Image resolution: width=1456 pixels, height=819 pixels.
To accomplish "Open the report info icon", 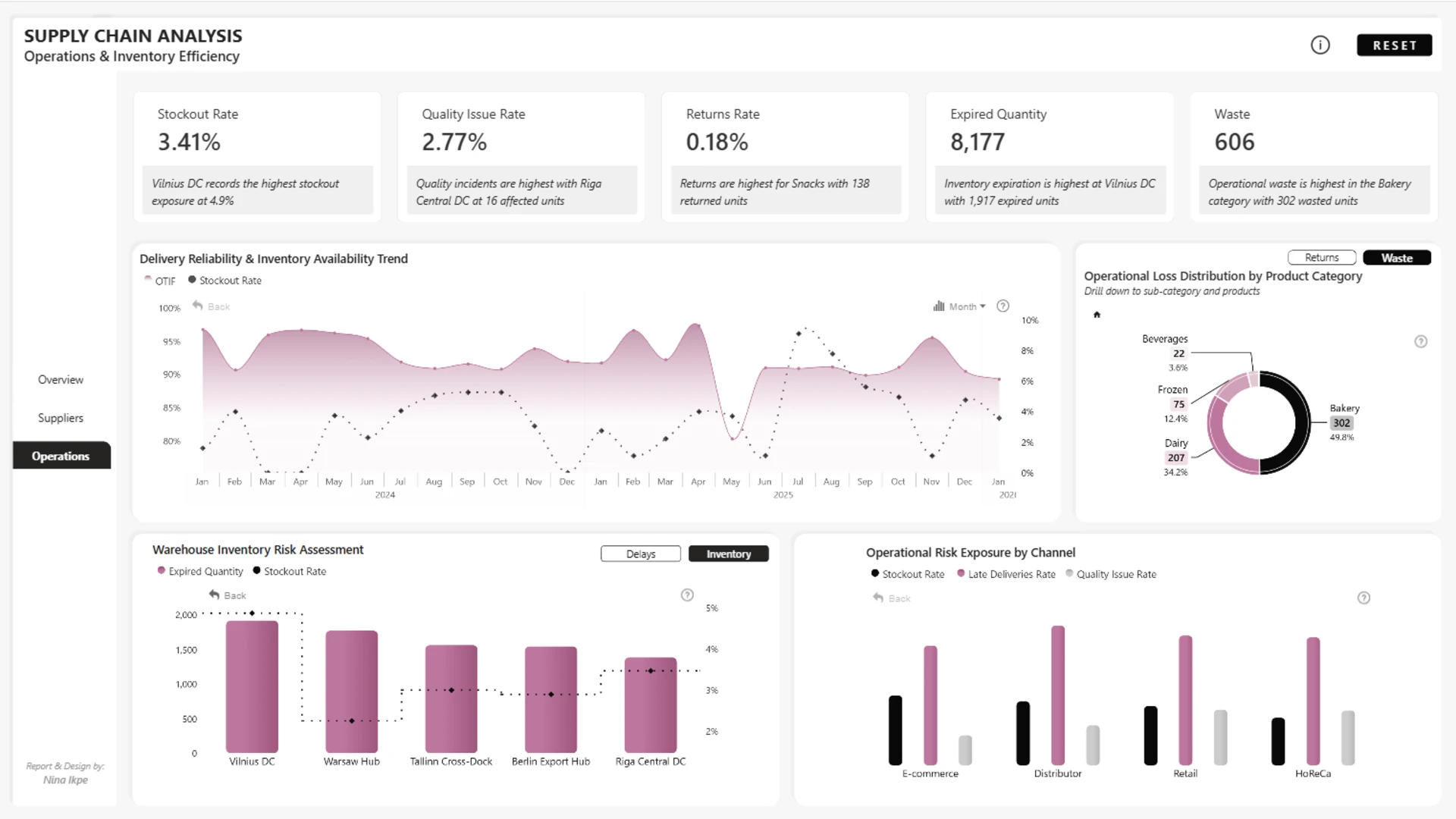I will 1320,45.
